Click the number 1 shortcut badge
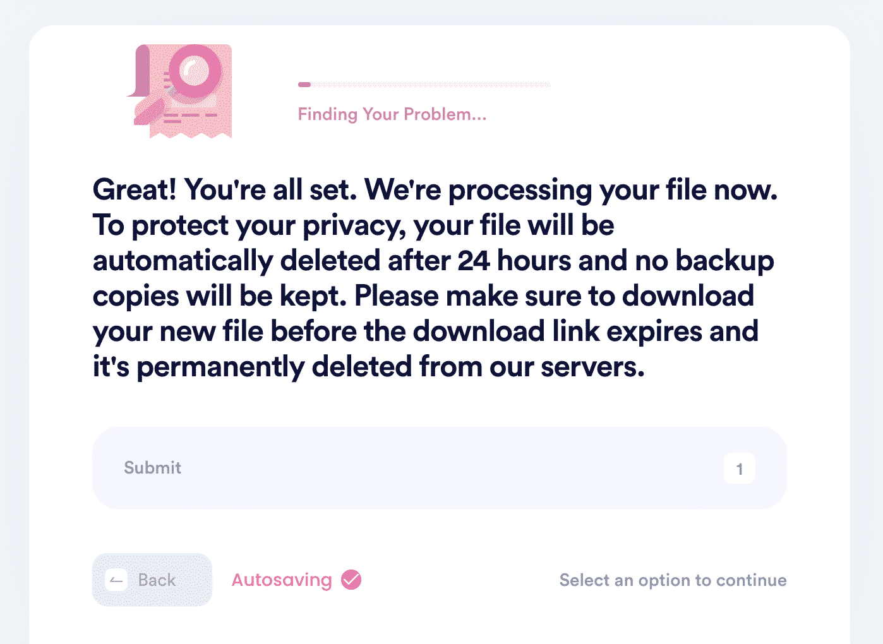This screenshot has height=644, width=883. [x=740, y=468]
